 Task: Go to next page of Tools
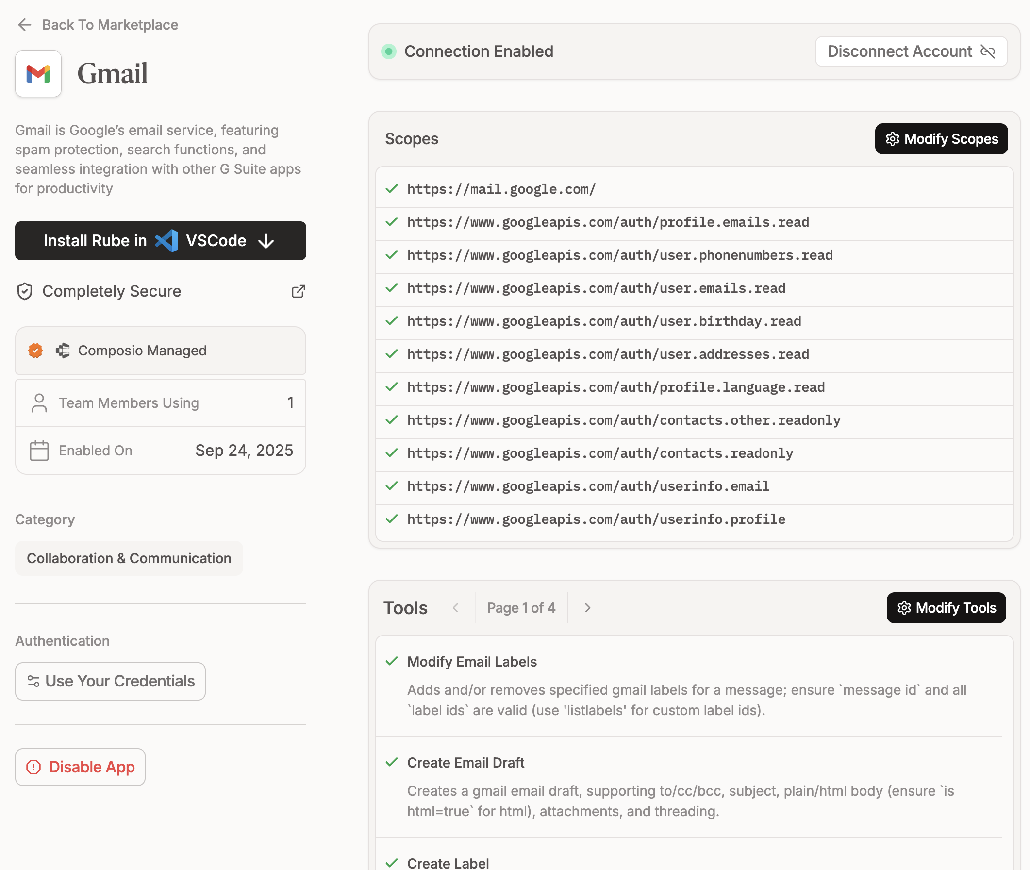click(587, 608)
